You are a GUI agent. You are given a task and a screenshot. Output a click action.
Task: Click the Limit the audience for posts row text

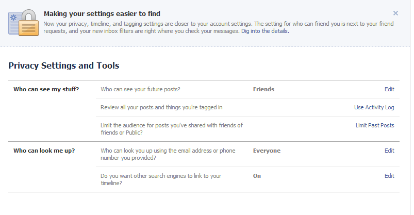(x=172, y=129)
